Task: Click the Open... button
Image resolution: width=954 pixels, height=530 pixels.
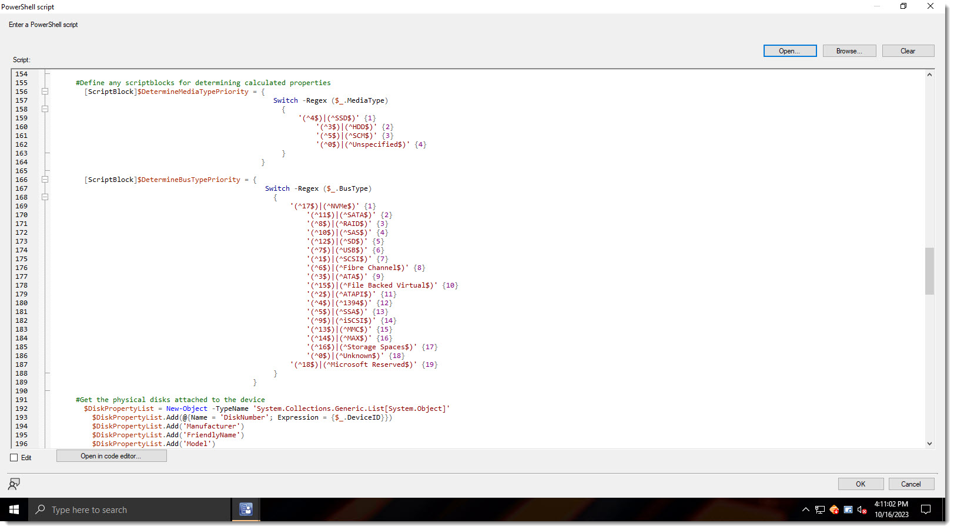Action: (789, 51)
